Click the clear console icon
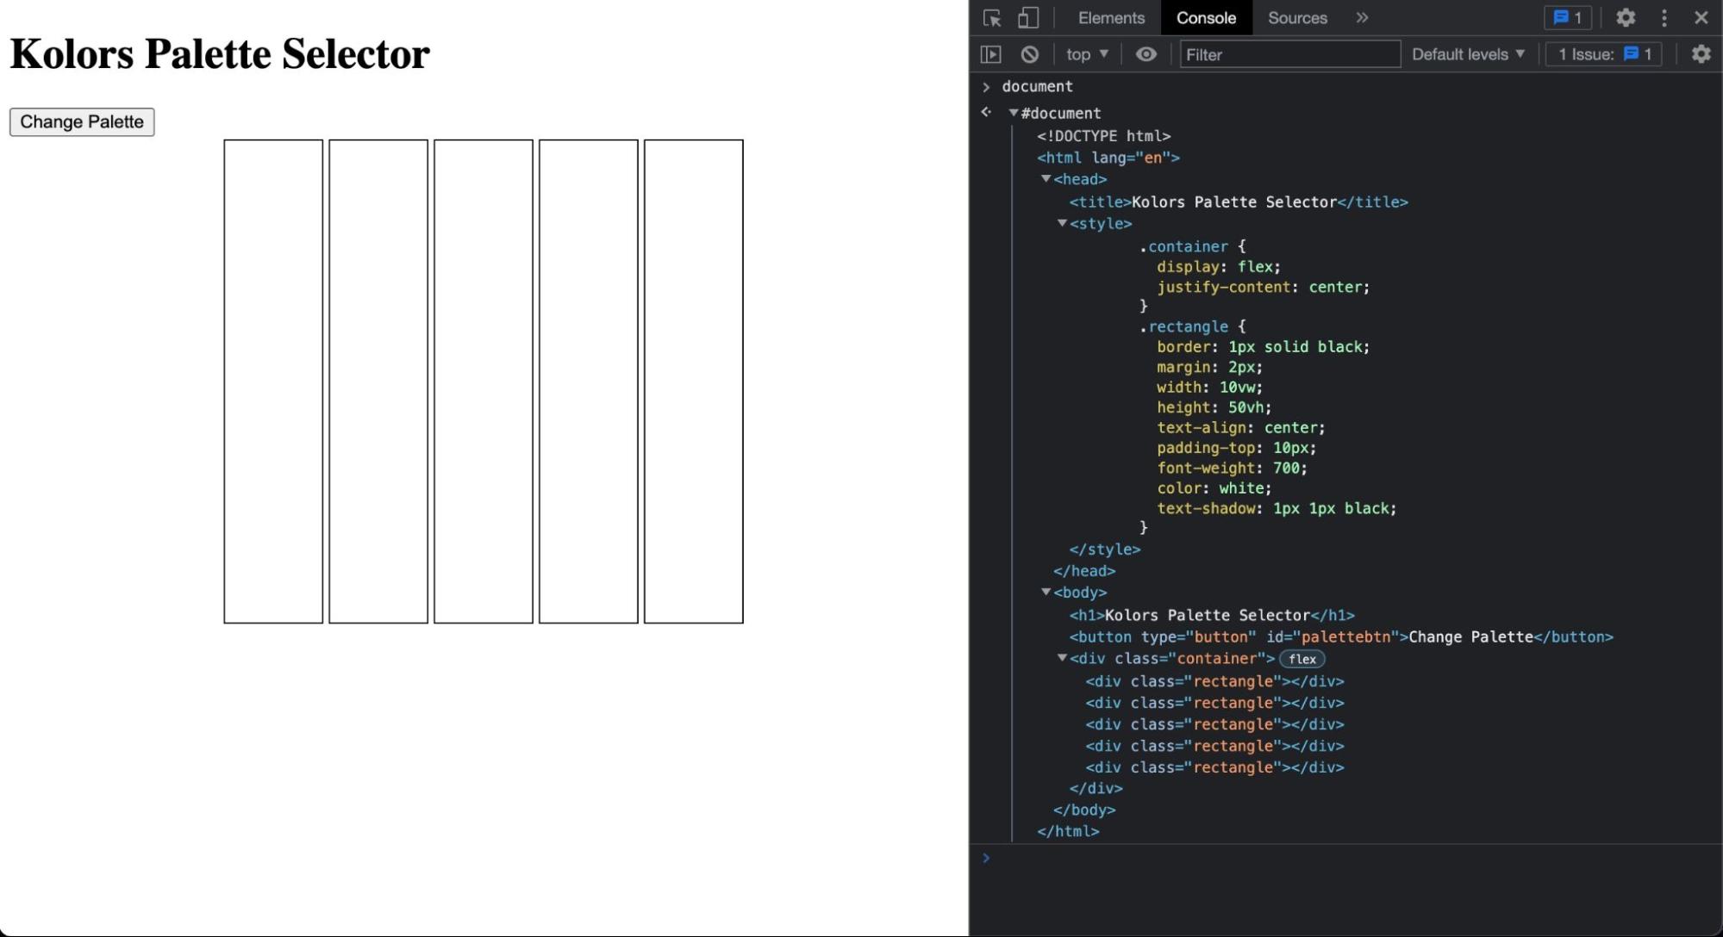1723x937 pixels. pyautogui.click(x=1029, y=54)
